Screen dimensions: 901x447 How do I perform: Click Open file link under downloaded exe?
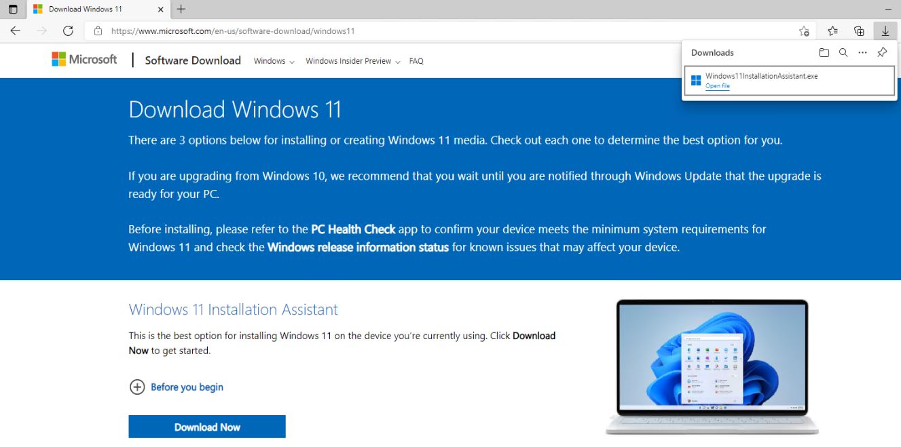tap(717, 86)
